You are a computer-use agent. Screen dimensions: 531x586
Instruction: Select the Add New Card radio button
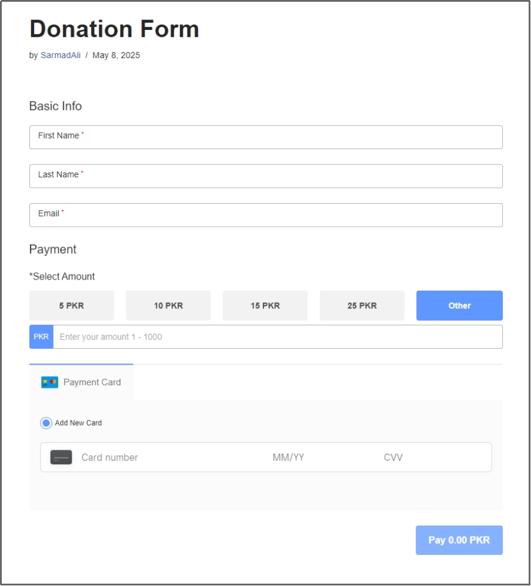click(x=46, y=423)
